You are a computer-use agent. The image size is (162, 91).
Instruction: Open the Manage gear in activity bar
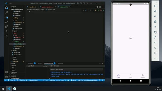(x=6, y=77)
